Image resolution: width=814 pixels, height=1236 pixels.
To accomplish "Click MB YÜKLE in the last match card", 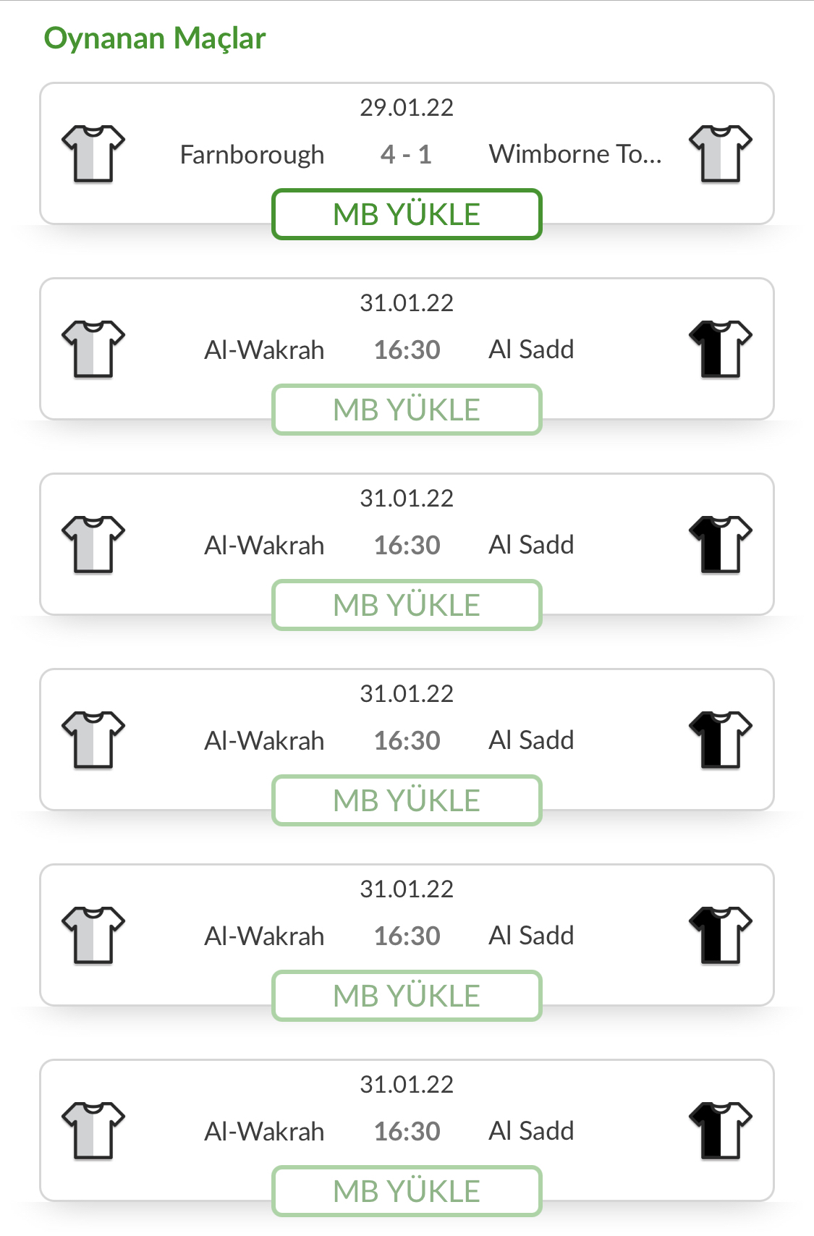I will pyautogui.click(x=407, y=1191).
